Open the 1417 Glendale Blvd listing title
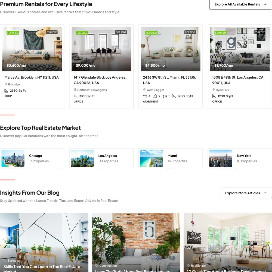Image resolution: width=272 pixels, height=272 pixels. [100, 80]
